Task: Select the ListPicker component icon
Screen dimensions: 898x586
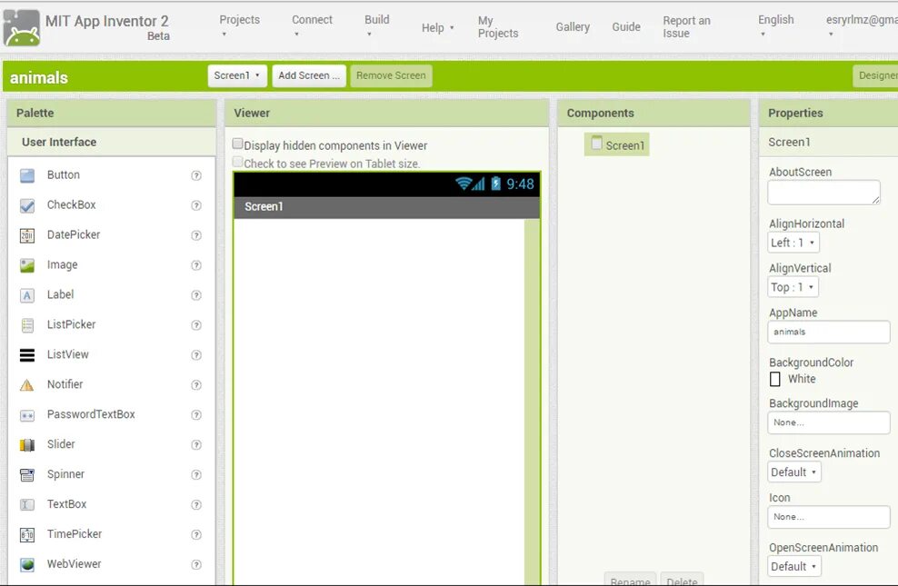Action: coord(27,325)
